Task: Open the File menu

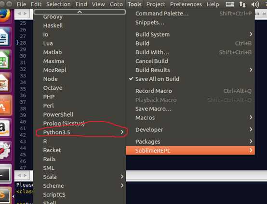Action: pos(22,4)
